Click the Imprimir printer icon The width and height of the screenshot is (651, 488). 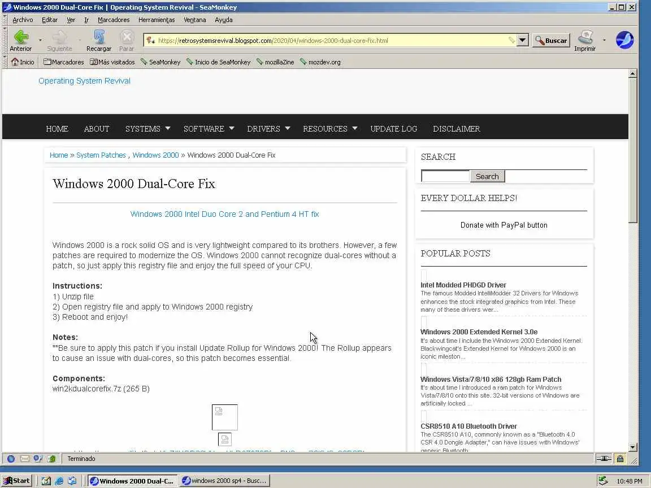(585, 37)
